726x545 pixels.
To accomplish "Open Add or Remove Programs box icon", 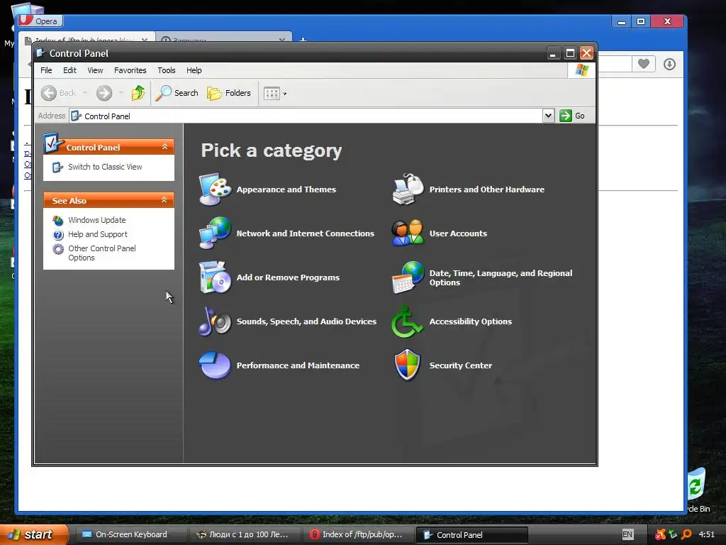I will coord(216,277).
